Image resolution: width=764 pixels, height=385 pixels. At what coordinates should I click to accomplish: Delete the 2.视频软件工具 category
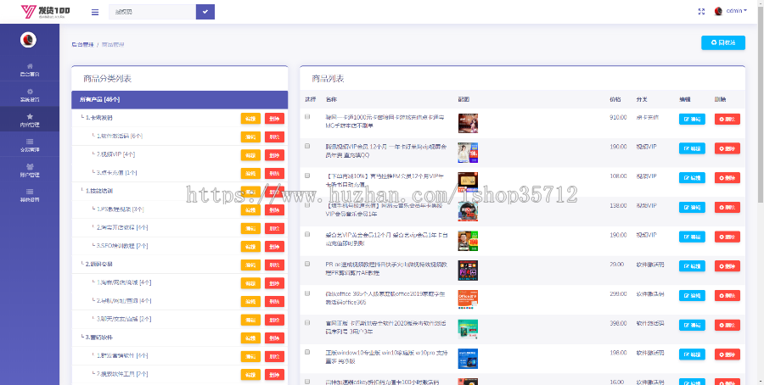coord(274,374)
